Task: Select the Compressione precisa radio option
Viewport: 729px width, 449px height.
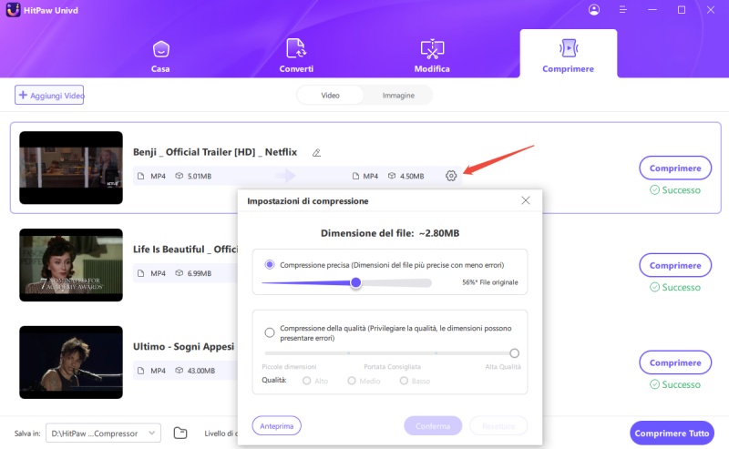Action: [269, 264]
